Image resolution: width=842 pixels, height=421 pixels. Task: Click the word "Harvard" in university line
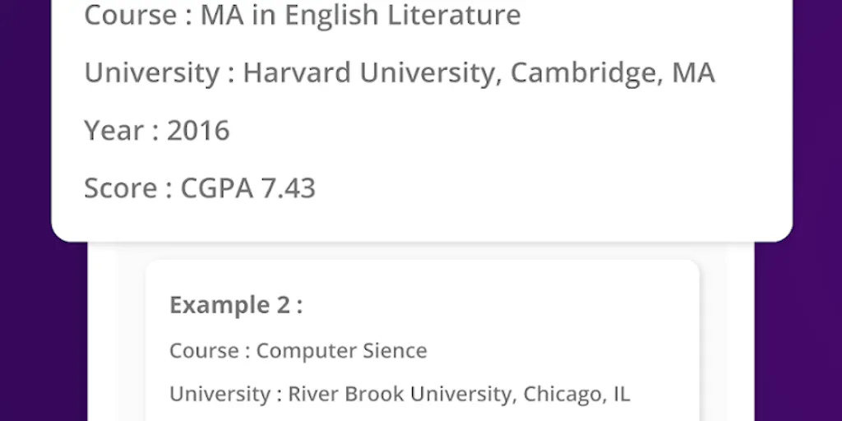pyautogui.click(x=297, y=72)
